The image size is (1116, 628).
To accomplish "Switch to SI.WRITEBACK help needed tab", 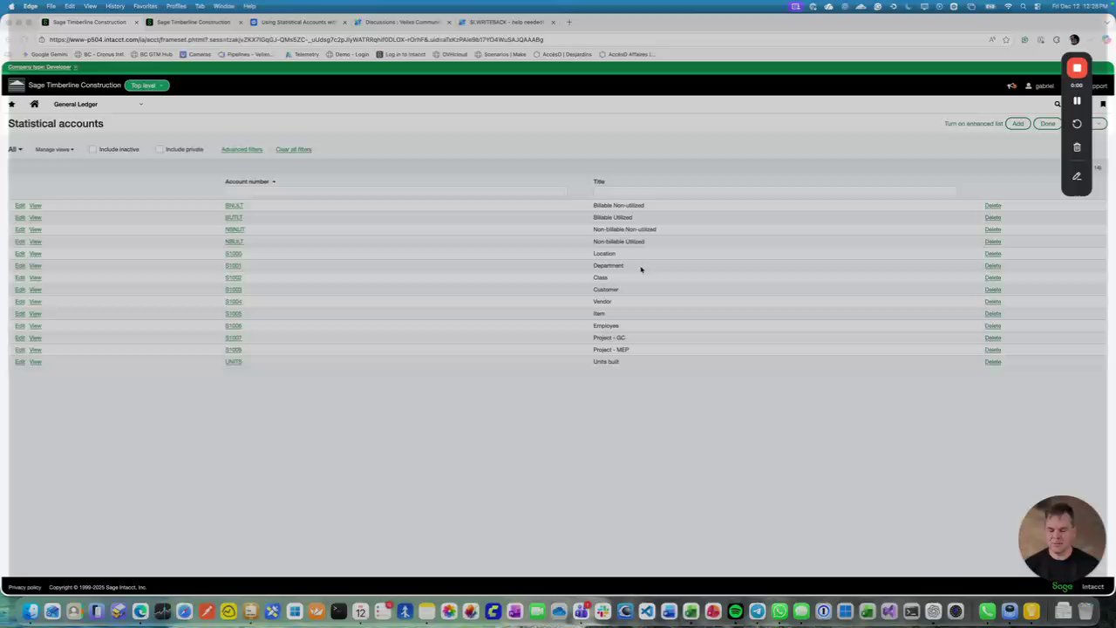I will tap(506, 22).
